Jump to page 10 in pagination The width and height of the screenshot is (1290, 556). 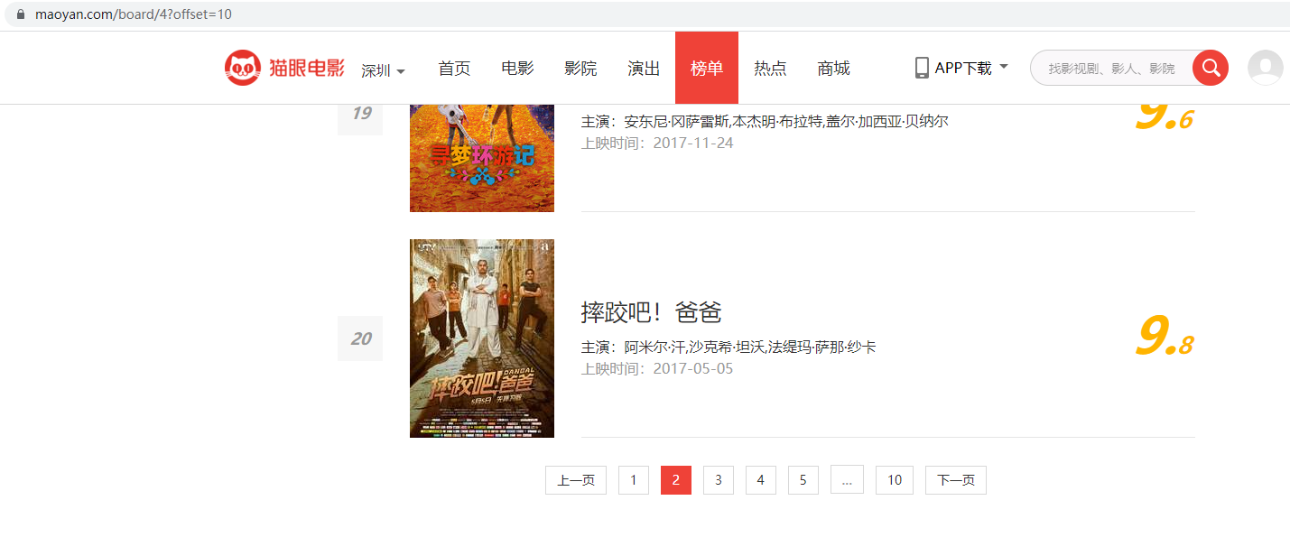coord(895,480)
